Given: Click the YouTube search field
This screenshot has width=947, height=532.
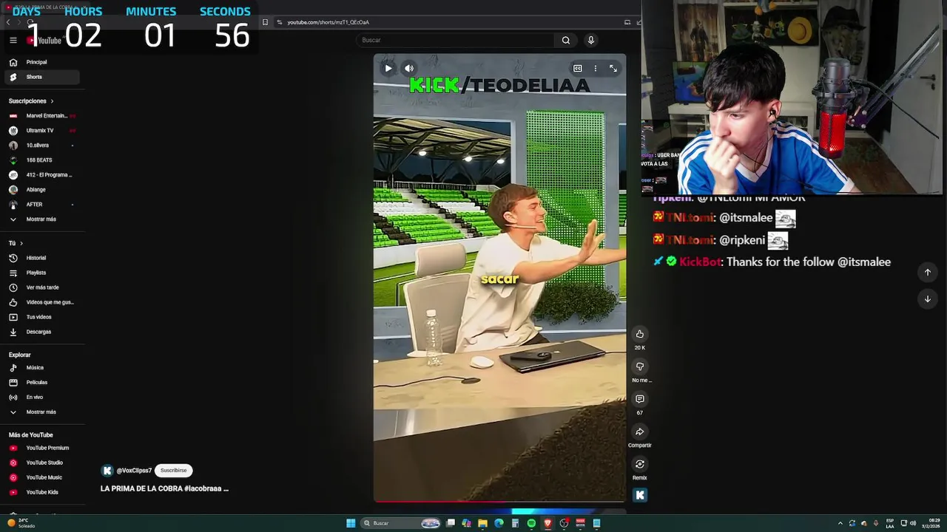Looking at the screenshot, I should tap(455, 40).
